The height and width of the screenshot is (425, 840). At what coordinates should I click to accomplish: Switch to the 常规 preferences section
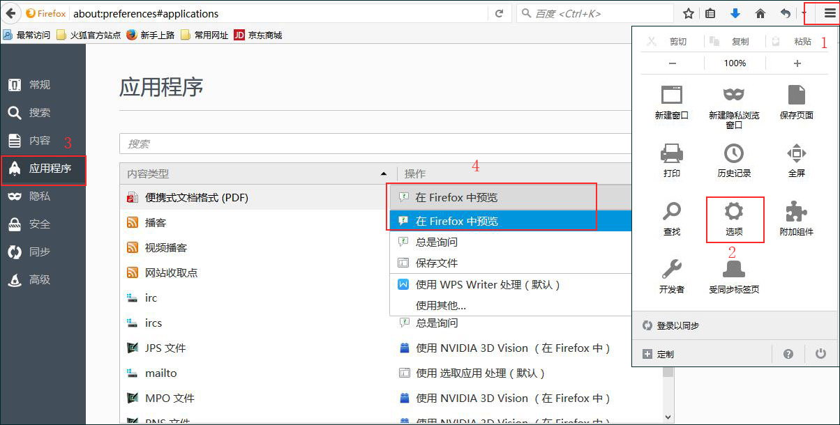click(43, 85)
